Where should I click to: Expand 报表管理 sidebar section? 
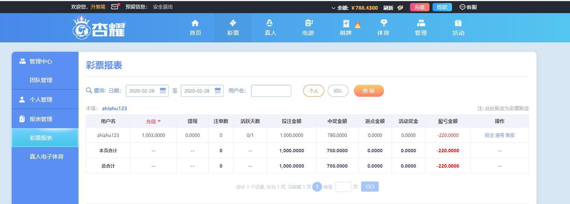point(45,119)
